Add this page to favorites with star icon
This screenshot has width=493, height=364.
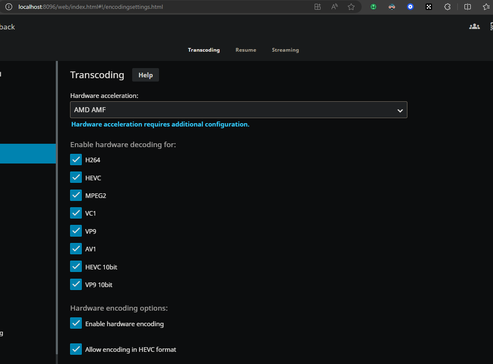tap(351, 7)
